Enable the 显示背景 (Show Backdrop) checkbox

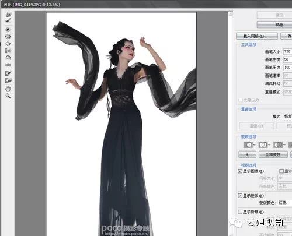click(x=240, y=212)
